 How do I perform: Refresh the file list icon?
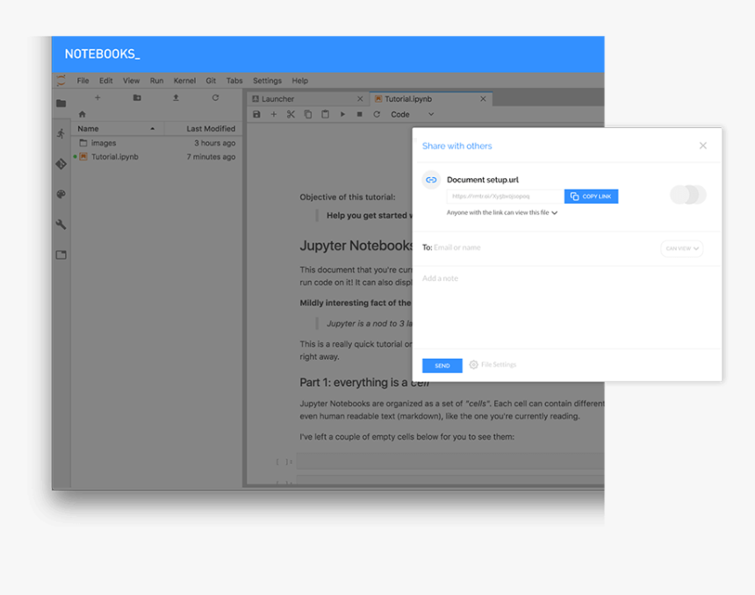pyautogui.click(x=215, y=97)
